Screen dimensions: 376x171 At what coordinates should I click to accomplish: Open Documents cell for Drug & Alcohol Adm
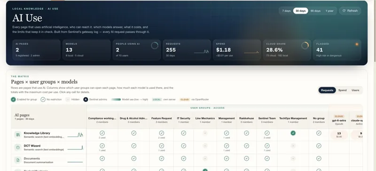134,160
